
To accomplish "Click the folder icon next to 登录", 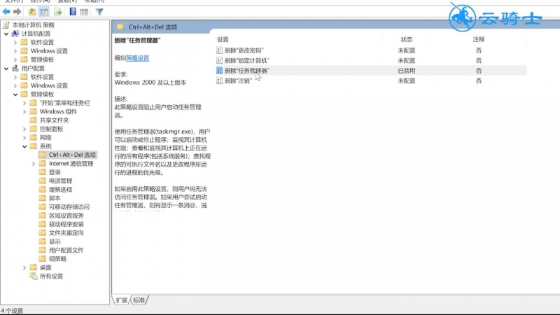I will [x=43, y=172].
